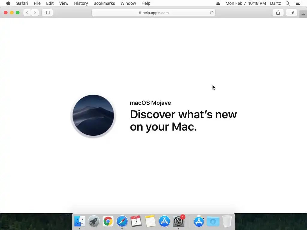The image size is (307, 230).
Task: Open the Safari application menu
Action: point(22,3)
